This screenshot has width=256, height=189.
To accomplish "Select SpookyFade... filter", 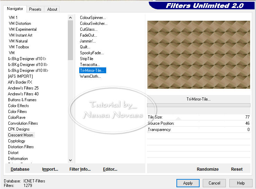I will [x=92, y=53].
